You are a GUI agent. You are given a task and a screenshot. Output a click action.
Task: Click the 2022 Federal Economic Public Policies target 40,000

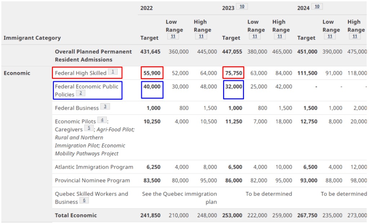[x=152, y=87]
